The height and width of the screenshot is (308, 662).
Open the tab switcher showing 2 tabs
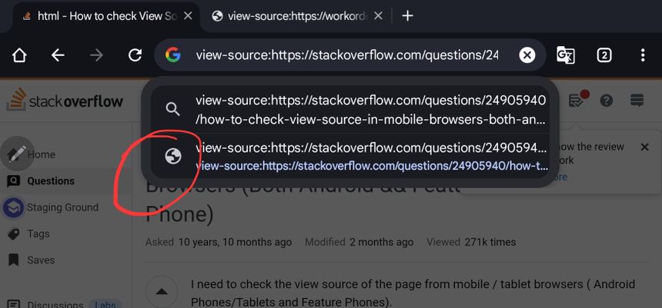pos(604,55)
